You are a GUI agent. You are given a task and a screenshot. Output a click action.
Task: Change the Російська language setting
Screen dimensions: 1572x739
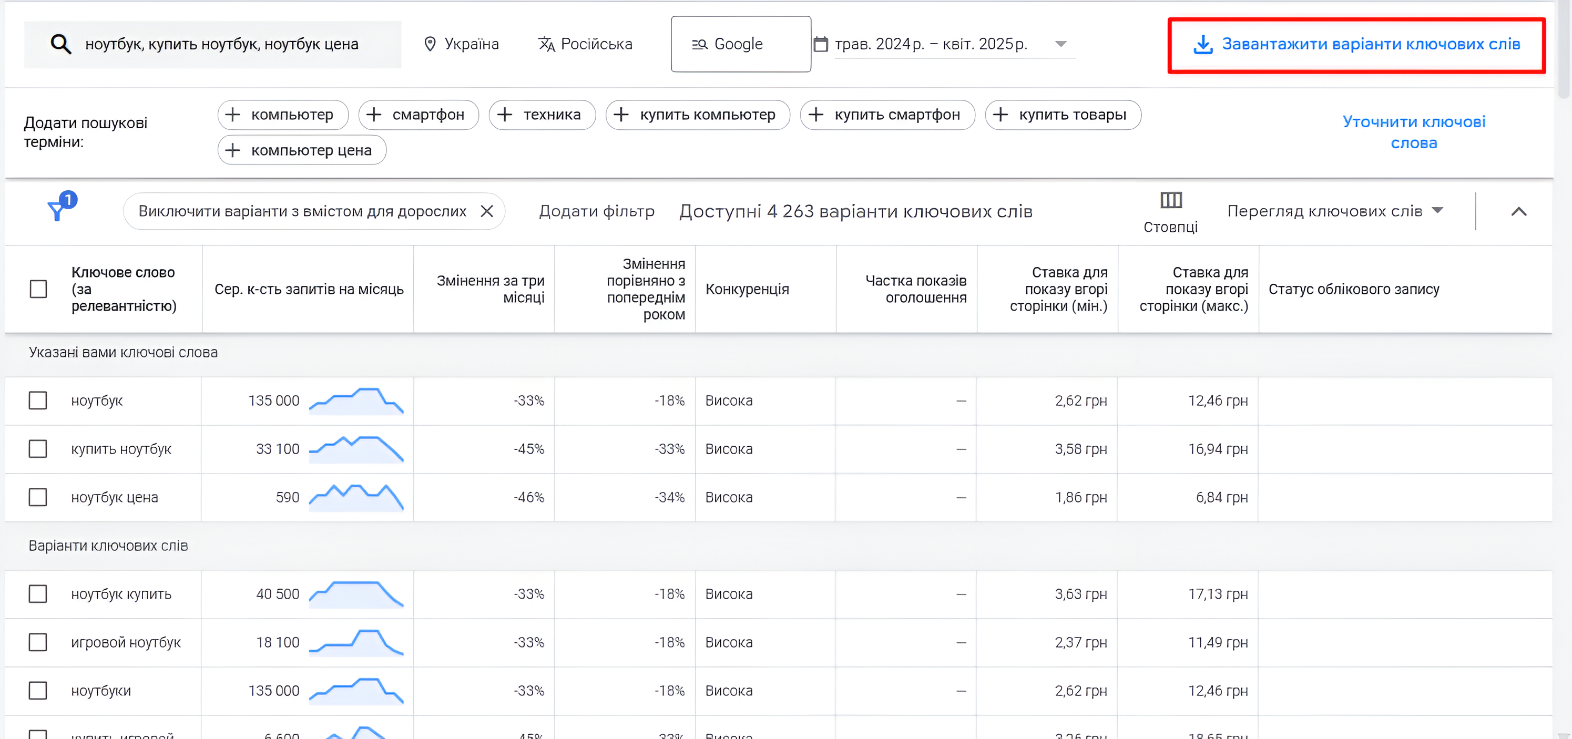(585, 44)
